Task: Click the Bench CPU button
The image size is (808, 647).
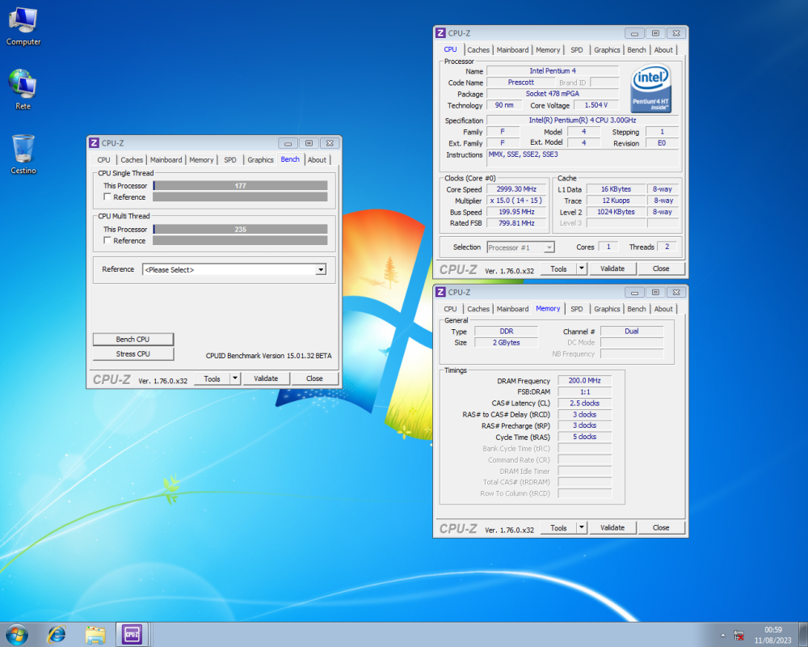Action: click(x=133, y=339)
